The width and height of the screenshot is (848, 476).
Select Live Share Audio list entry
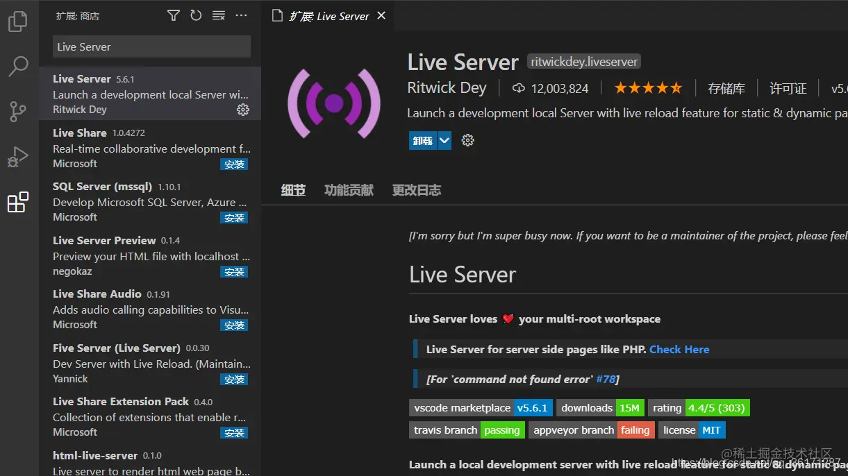tap(150, 309)
